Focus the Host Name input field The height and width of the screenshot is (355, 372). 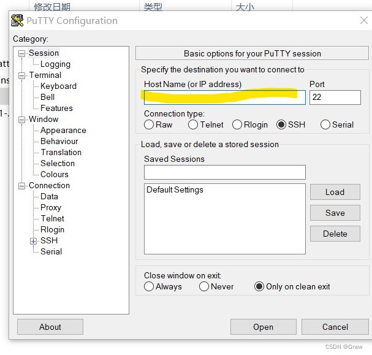tap(225, 97)
